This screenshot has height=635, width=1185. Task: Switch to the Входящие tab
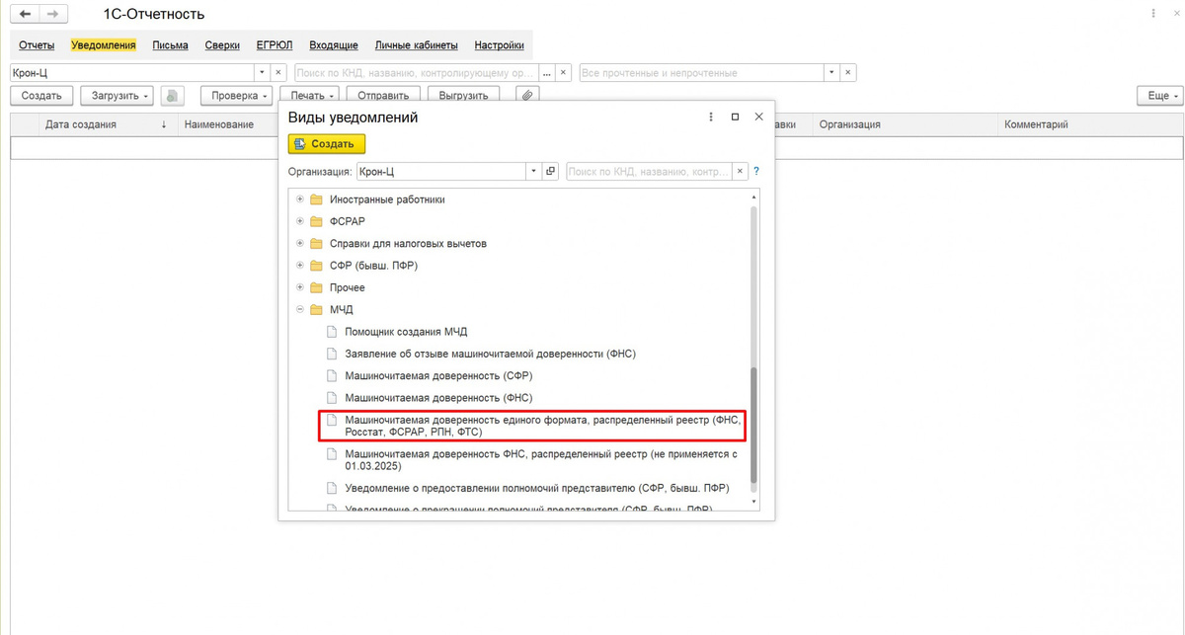(x=334, y=45)
